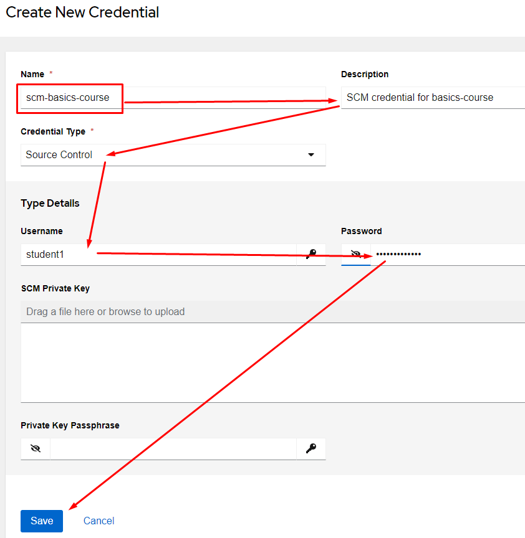Click the Cancel link
Viewport: 525px width, 538px height.
(x=99, y=521)
